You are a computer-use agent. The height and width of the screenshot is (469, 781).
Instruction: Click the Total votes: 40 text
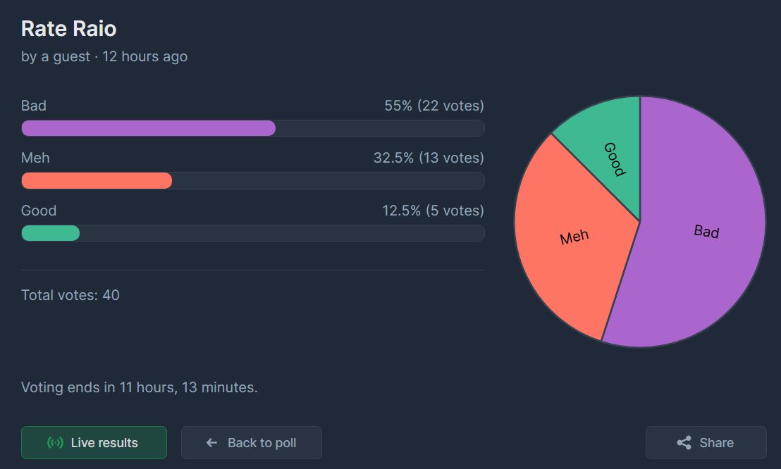coord(70,295)
